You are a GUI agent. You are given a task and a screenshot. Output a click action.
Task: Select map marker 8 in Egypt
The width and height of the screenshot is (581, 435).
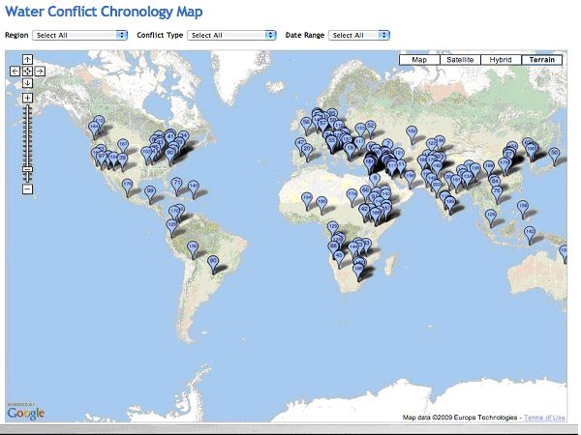(375, 181)
